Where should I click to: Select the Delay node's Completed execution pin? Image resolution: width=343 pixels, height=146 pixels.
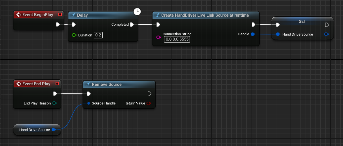[132, 25]
